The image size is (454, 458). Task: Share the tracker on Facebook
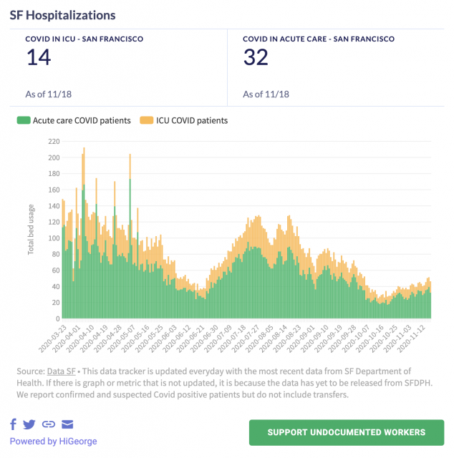[14, 424]
